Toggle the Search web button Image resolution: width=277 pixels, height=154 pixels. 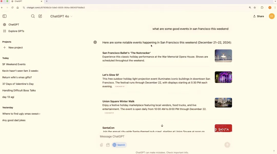tap(119, 145)
